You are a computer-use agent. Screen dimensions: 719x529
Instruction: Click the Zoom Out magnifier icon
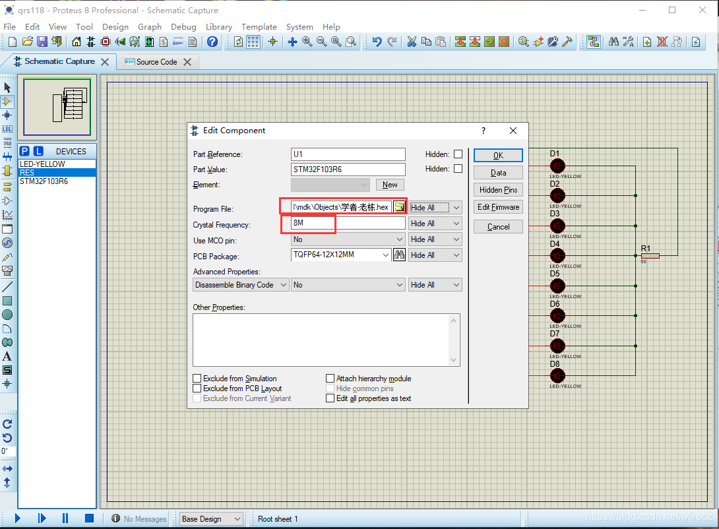(x=321, y=42)
